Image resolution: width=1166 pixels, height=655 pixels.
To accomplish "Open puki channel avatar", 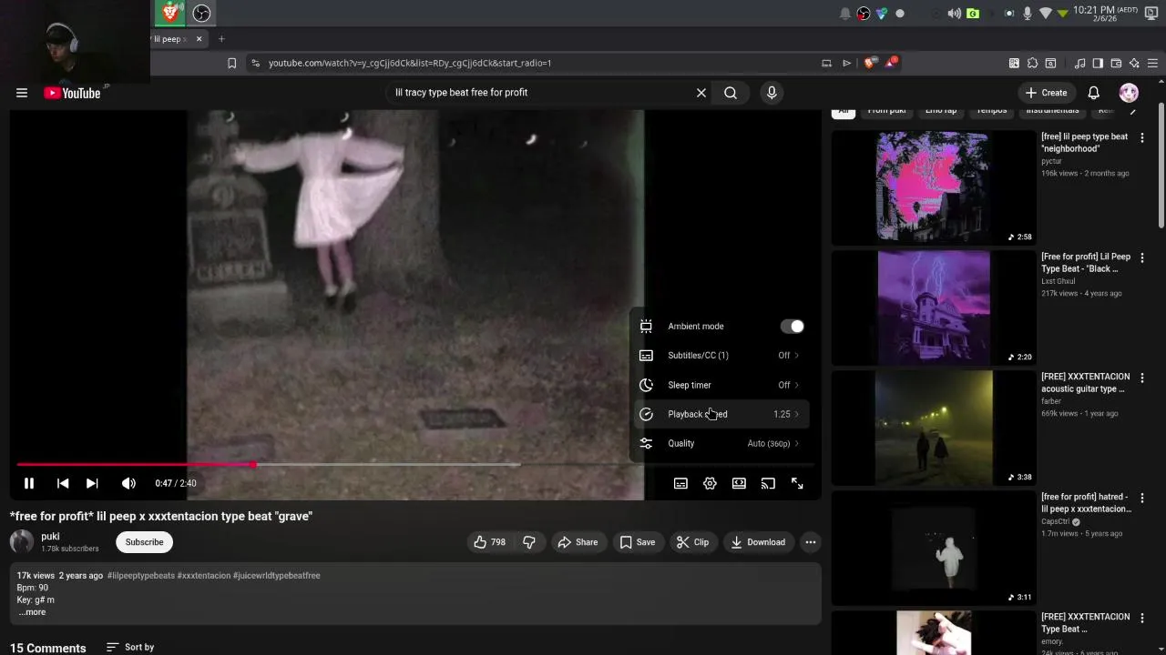I will coord(22,541).
